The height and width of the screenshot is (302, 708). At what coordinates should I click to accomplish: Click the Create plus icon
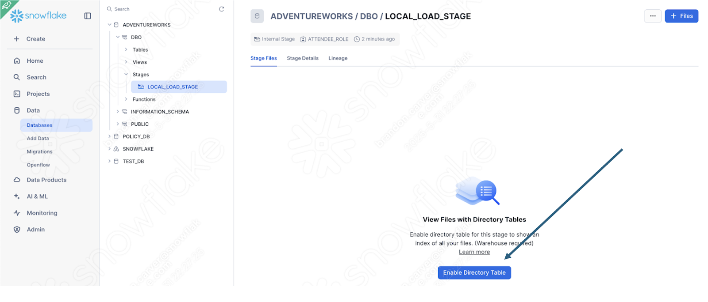[16, 39]
